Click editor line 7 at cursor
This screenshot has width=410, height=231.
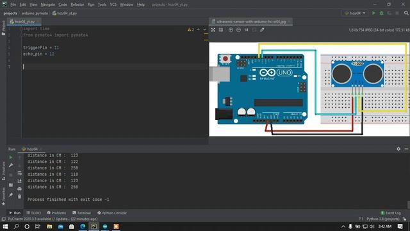coord(114,67)
